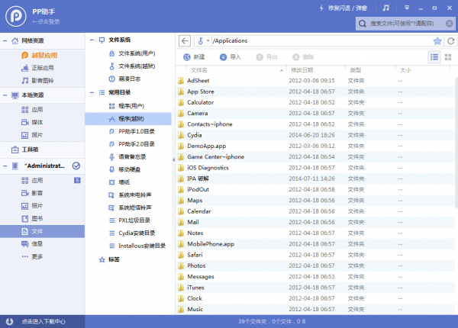
Task: Open PXL垃圾目录
Action: pos(128,220)
